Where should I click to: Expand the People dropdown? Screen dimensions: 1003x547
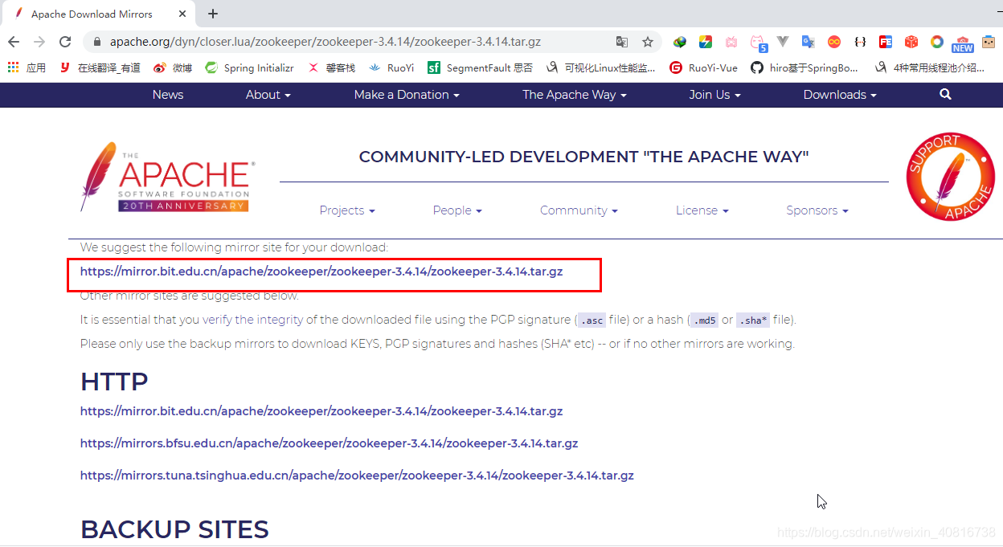457,210
